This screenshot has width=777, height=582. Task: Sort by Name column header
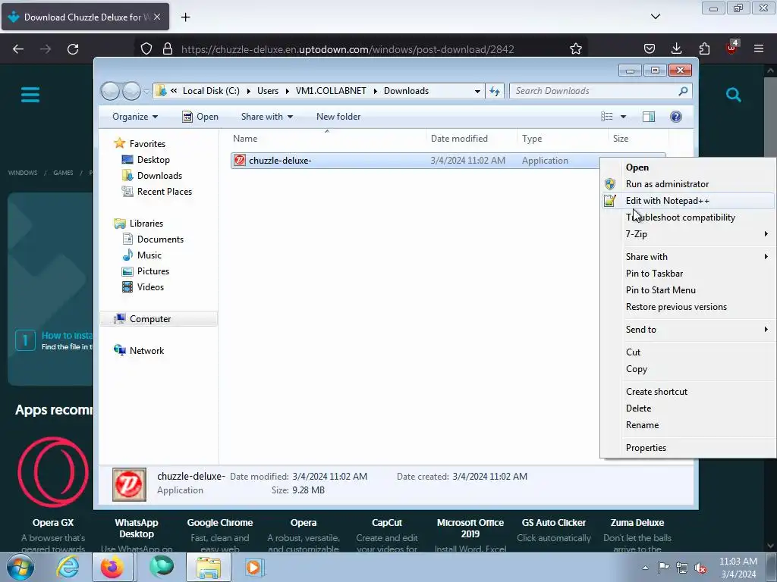pyautogui.click(x=327, y=139)
